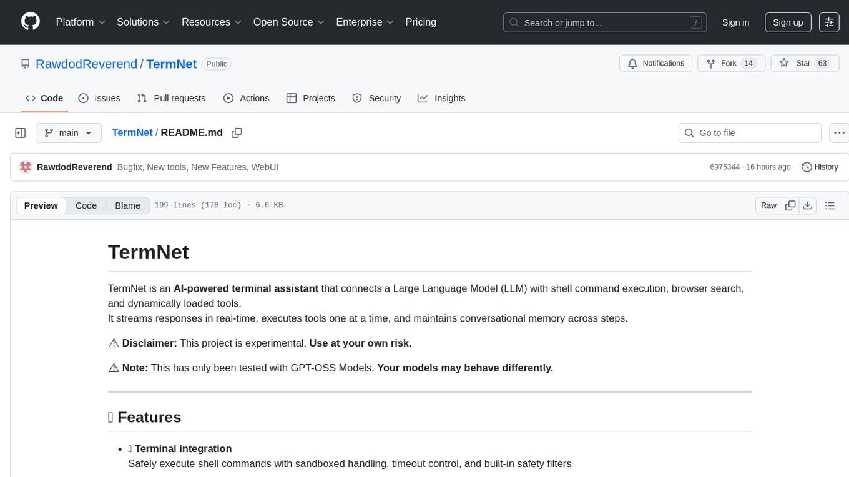This screenshot has height=477, width=849.
Task: Open the main branch selector dropdown
Action: [x=69, y=133]
